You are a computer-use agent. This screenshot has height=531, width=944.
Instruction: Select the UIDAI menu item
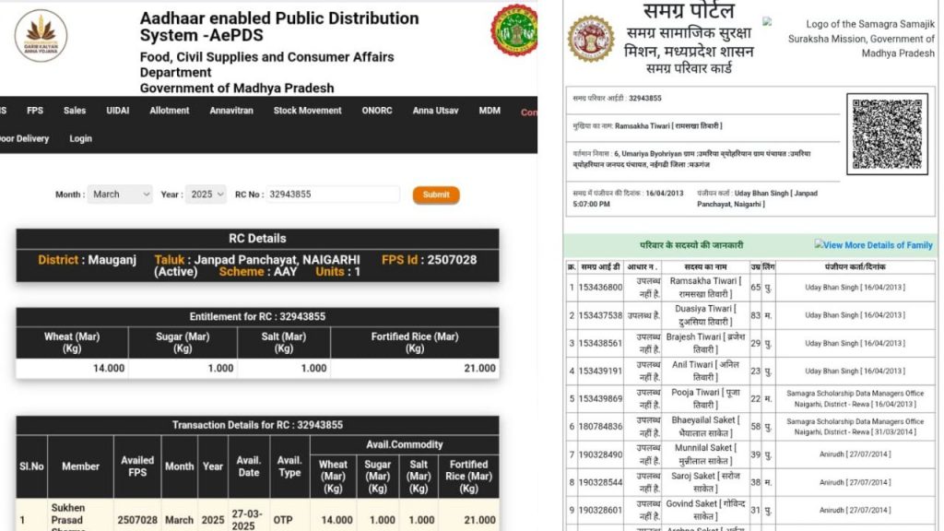pyautogui.click(x=118, y=111)
